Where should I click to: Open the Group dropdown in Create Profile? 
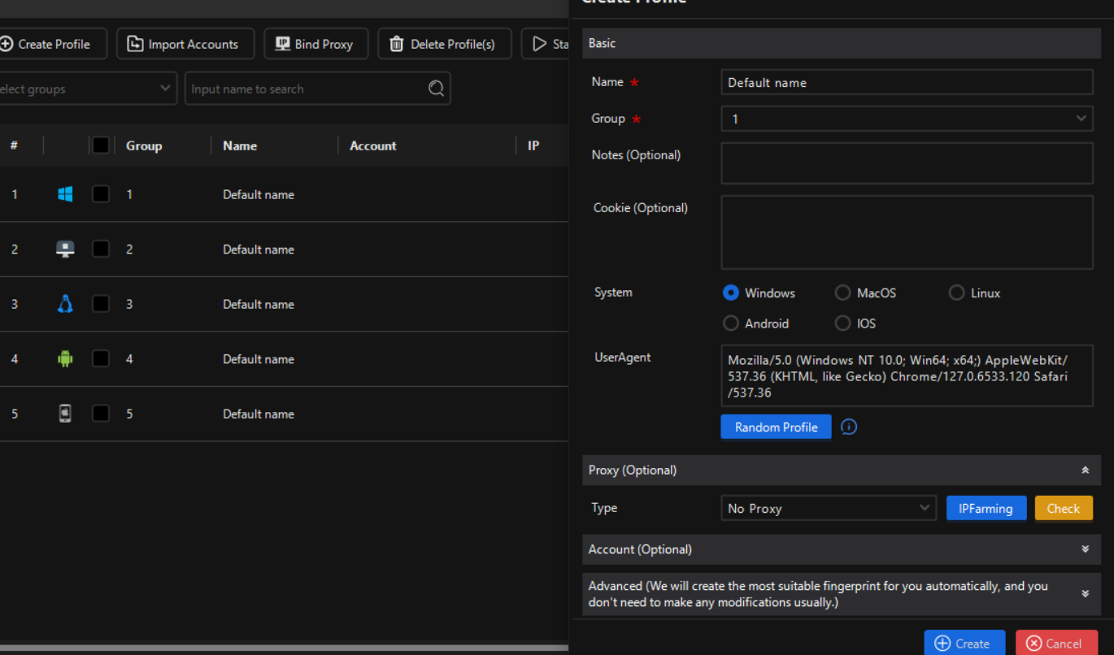[907, 119]
